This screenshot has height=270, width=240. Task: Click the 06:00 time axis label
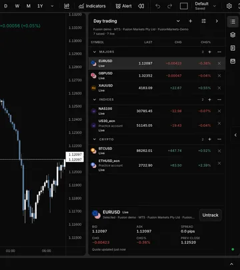click(47, 251)
